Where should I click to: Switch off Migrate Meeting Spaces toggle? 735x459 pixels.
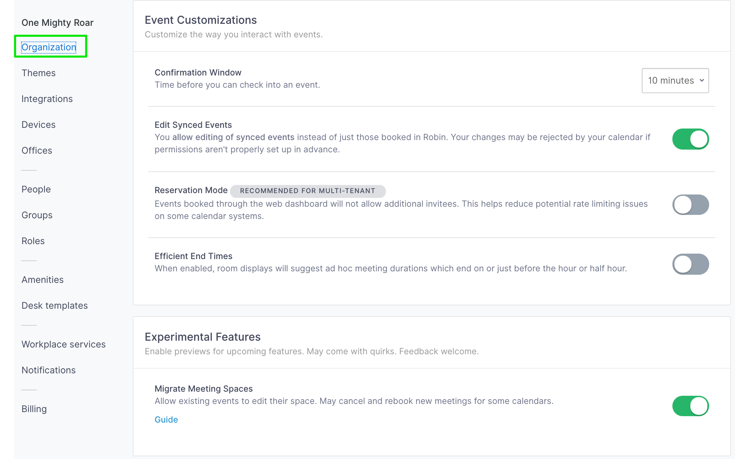point(690,406)
